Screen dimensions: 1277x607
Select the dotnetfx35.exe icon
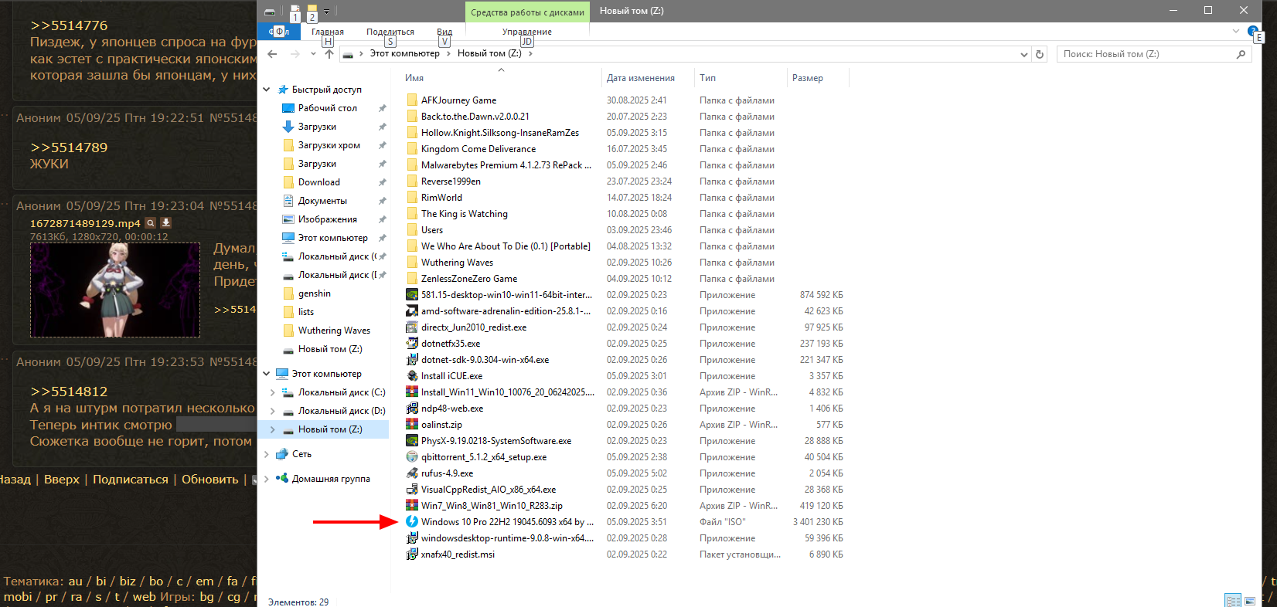pos(412,344)
